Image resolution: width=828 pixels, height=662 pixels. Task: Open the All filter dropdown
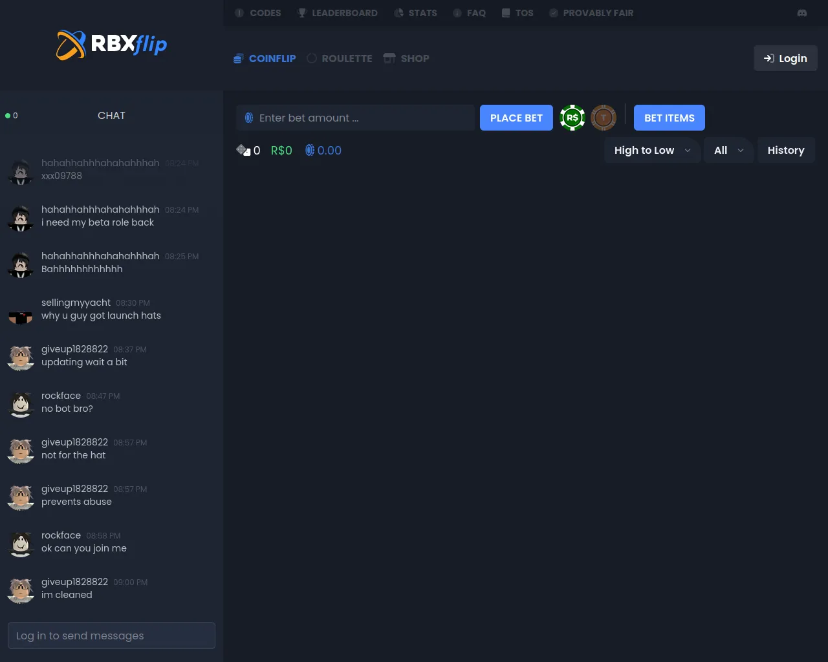point(728,150)
